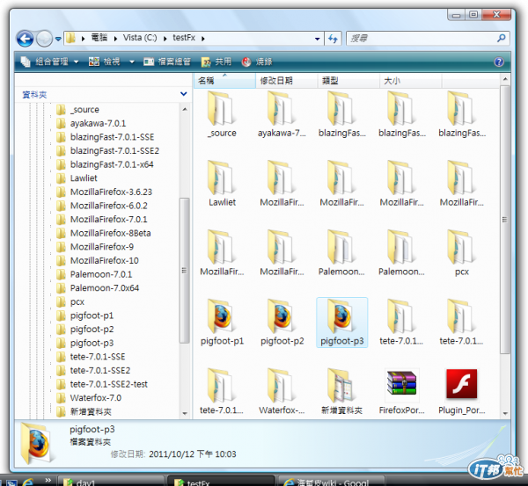This screenshot has height=486, width=528.
Task: Open the 檢視 views dropdown arrow
Action: tap(132, 62)
